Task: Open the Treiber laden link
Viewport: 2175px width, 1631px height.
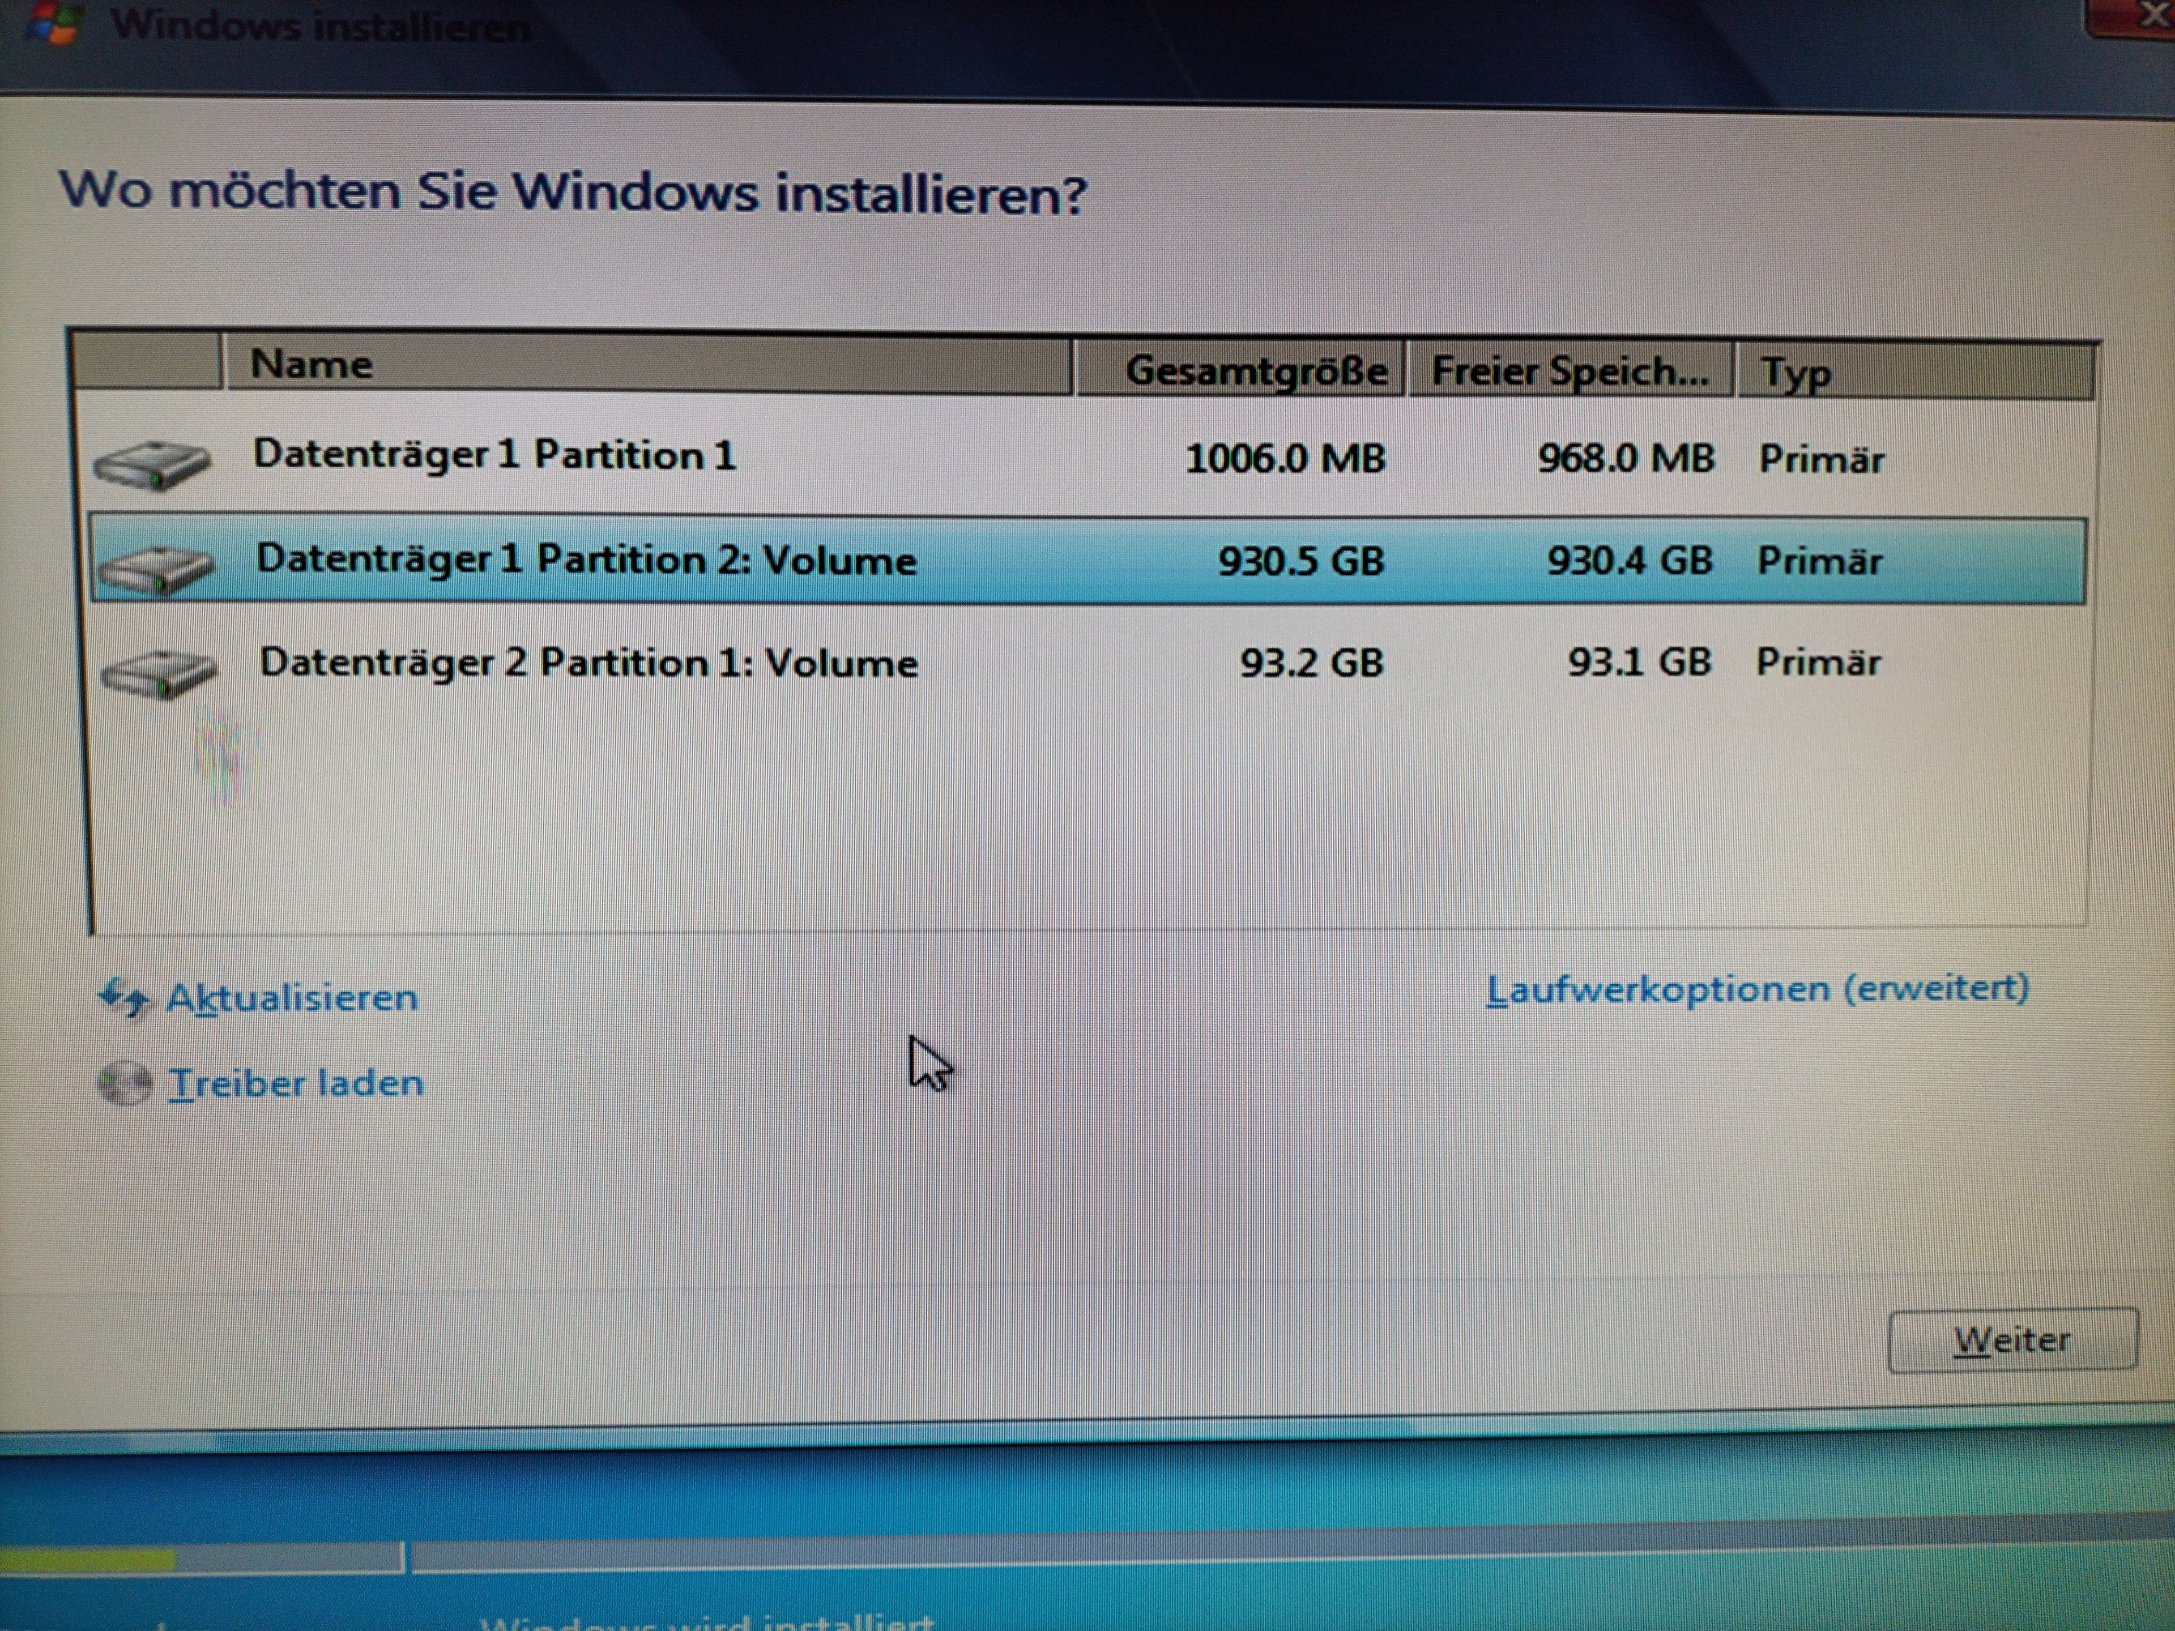Action: [x=296, y=1085]
